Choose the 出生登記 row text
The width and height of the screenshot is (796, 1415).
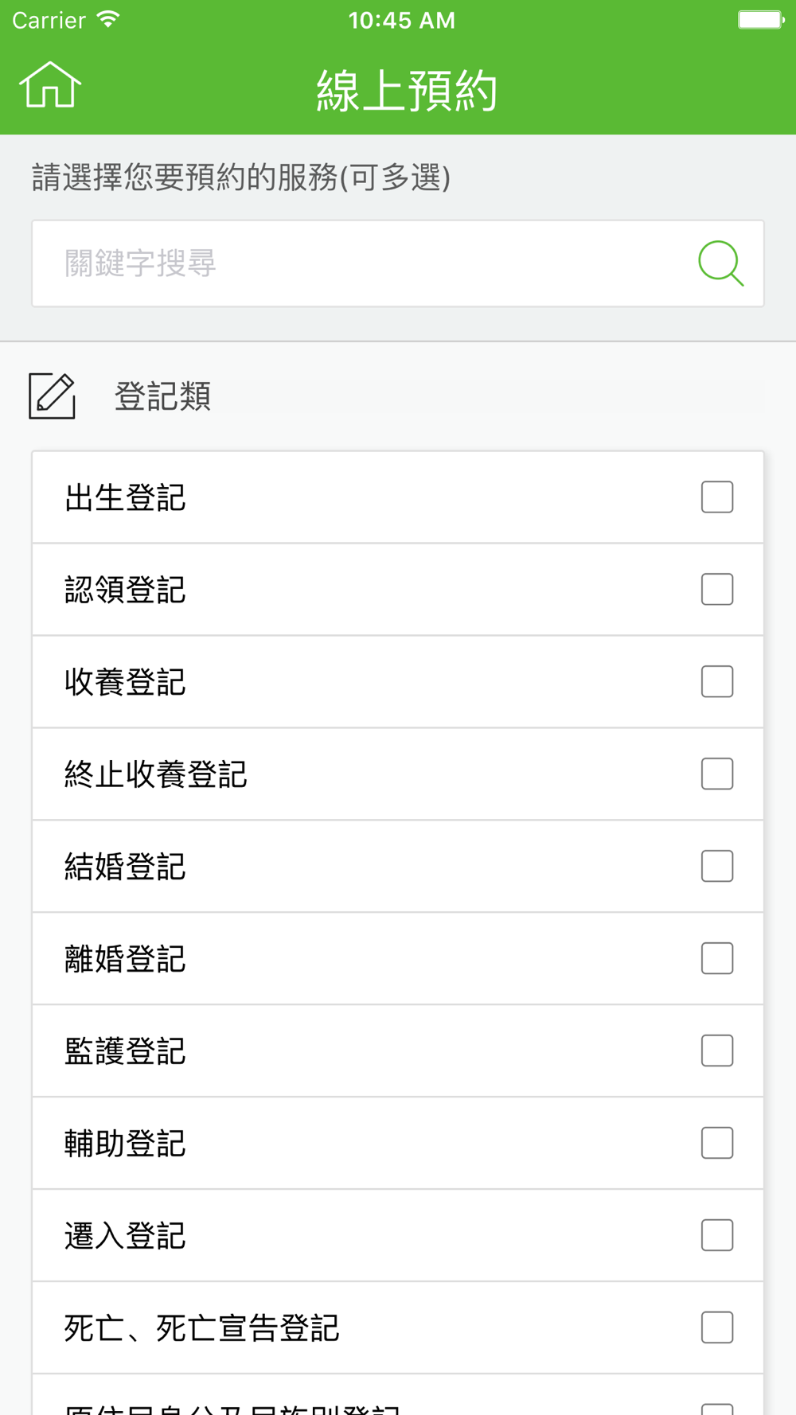click(x=125, y=497)
